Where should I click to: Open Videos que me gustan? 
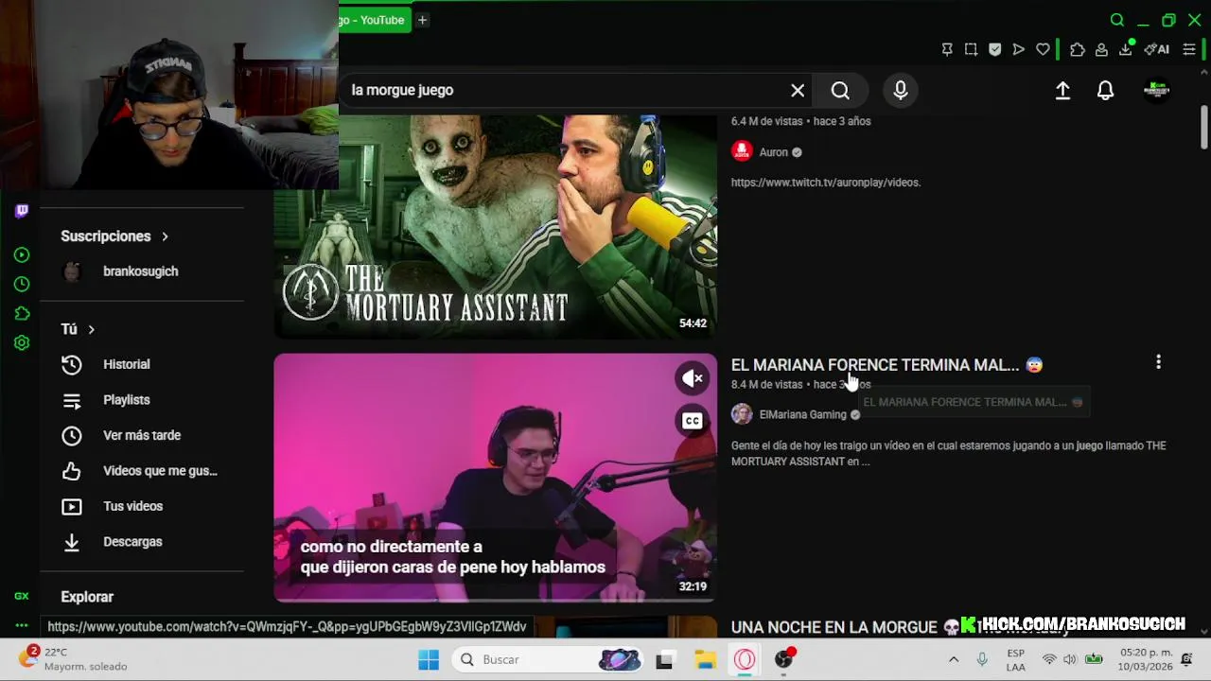tap(142, 471)
